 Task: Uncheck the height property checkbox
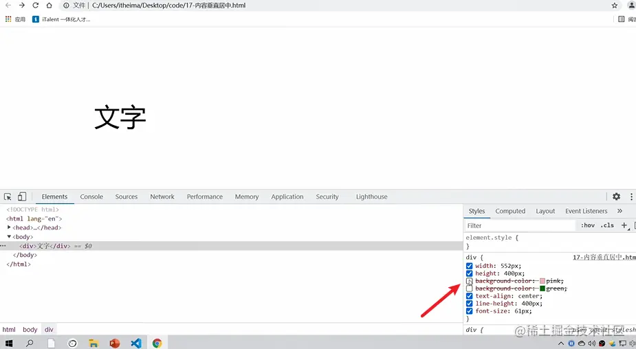[x=470, y=273]
